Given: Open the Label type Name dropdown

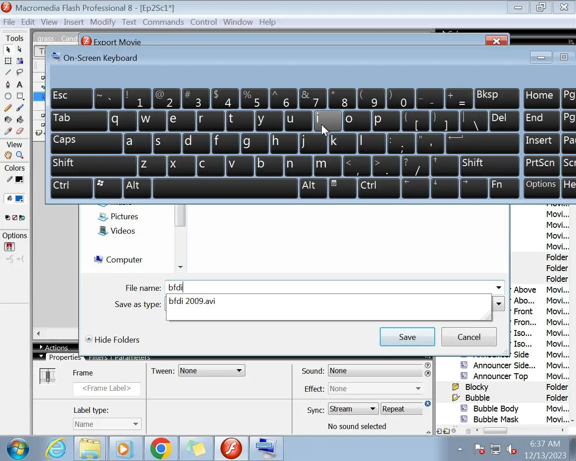Looking at the screenshot, I should coord(107,424).
